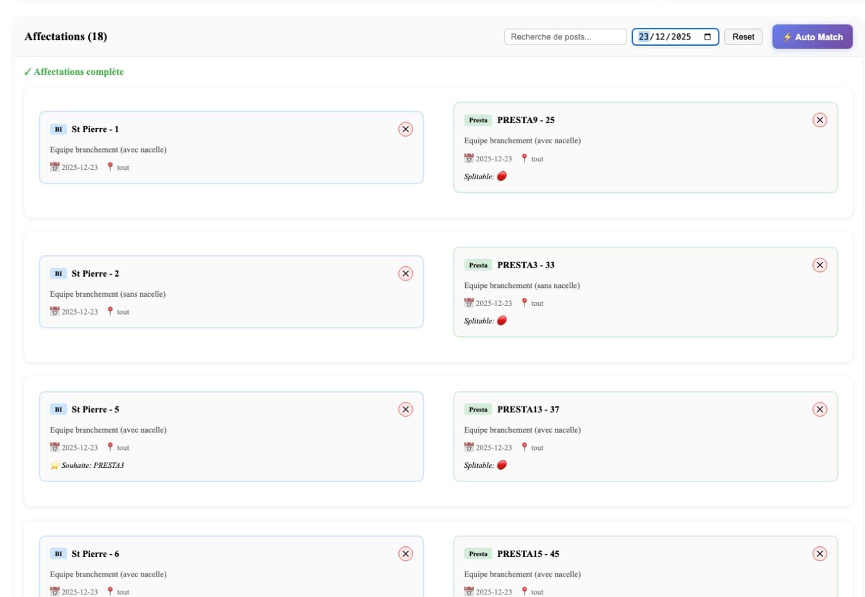865x597 pixels.
Task: Click the BI badge on St Pierre - 1
Action: (58, 129)
